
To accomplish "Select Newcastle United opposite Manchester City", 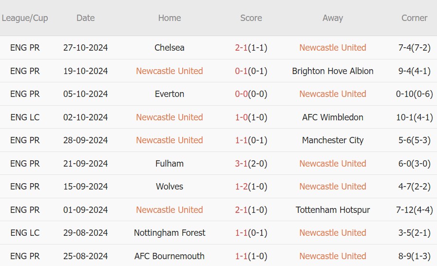I will tap(169, 140).
